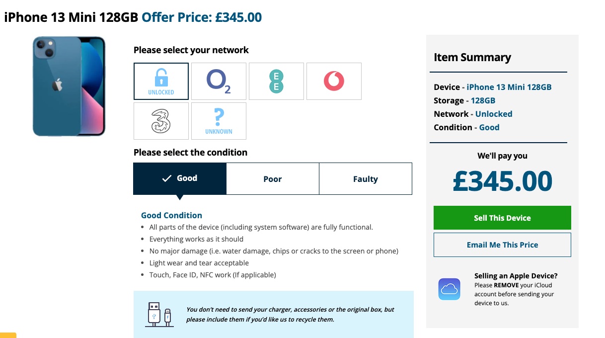Choose the Three network logo
The image size is (605, 338).
click(161, 121)
